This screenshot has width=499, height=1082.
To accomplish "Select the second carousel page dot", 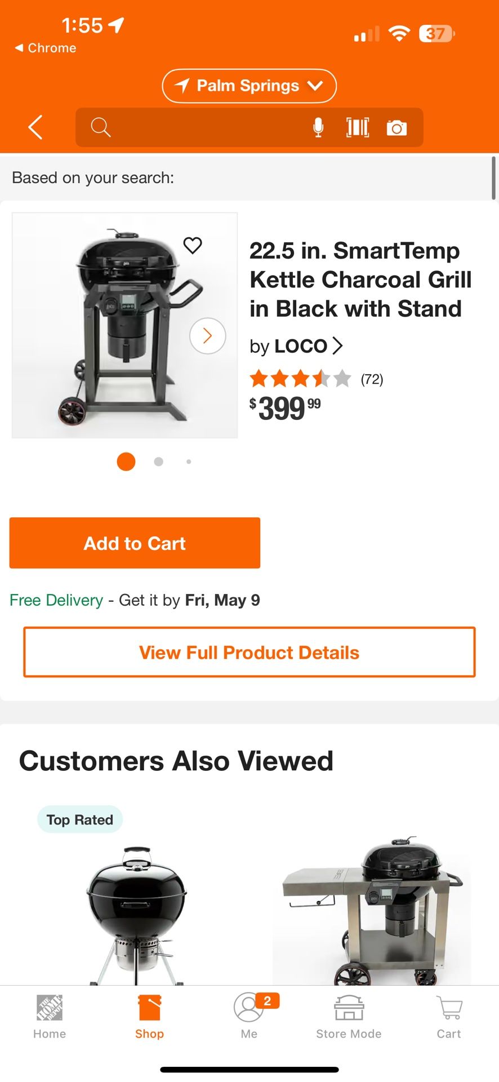I will pos(159,462).
